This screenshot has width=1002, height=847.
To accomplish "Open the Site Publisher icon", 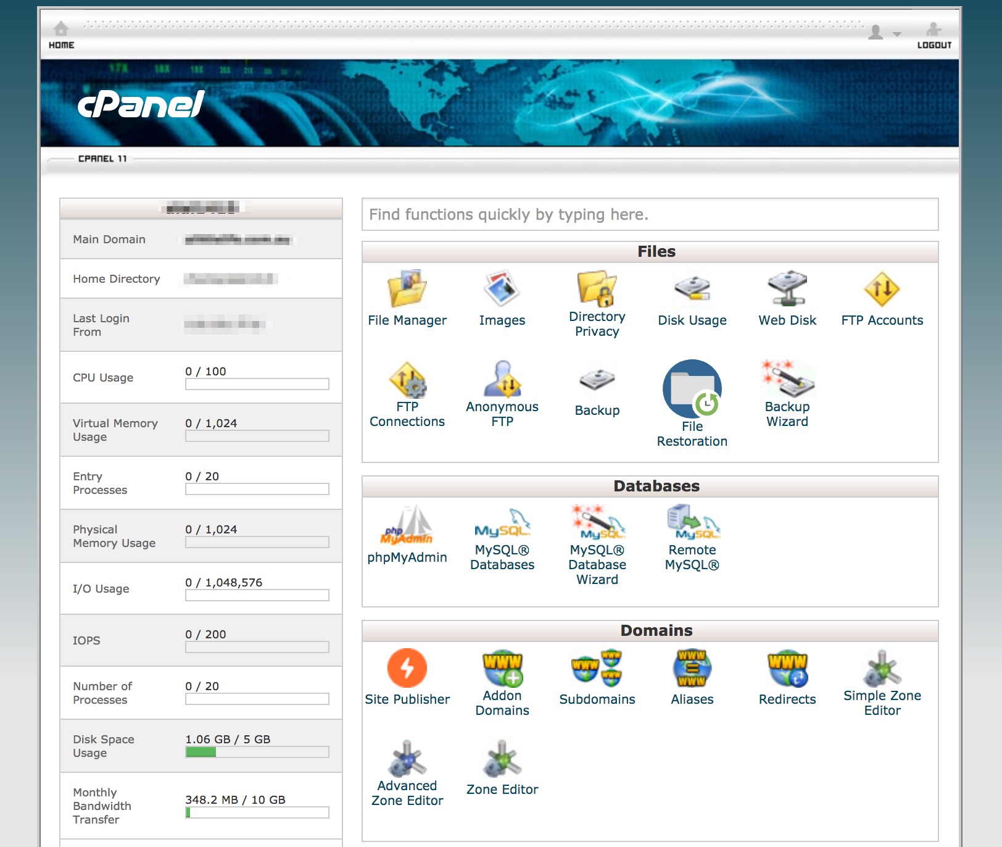I will [407, 668].
